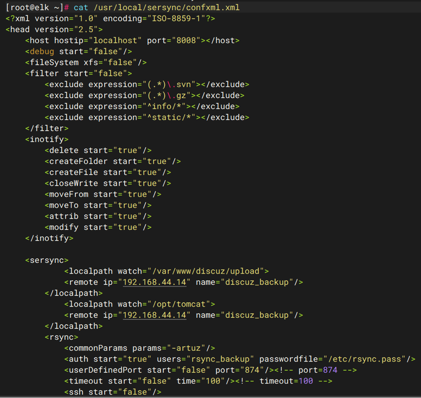421x398 pixels.
Task: Click the delete start="true" line
Action: pos(98,151)
